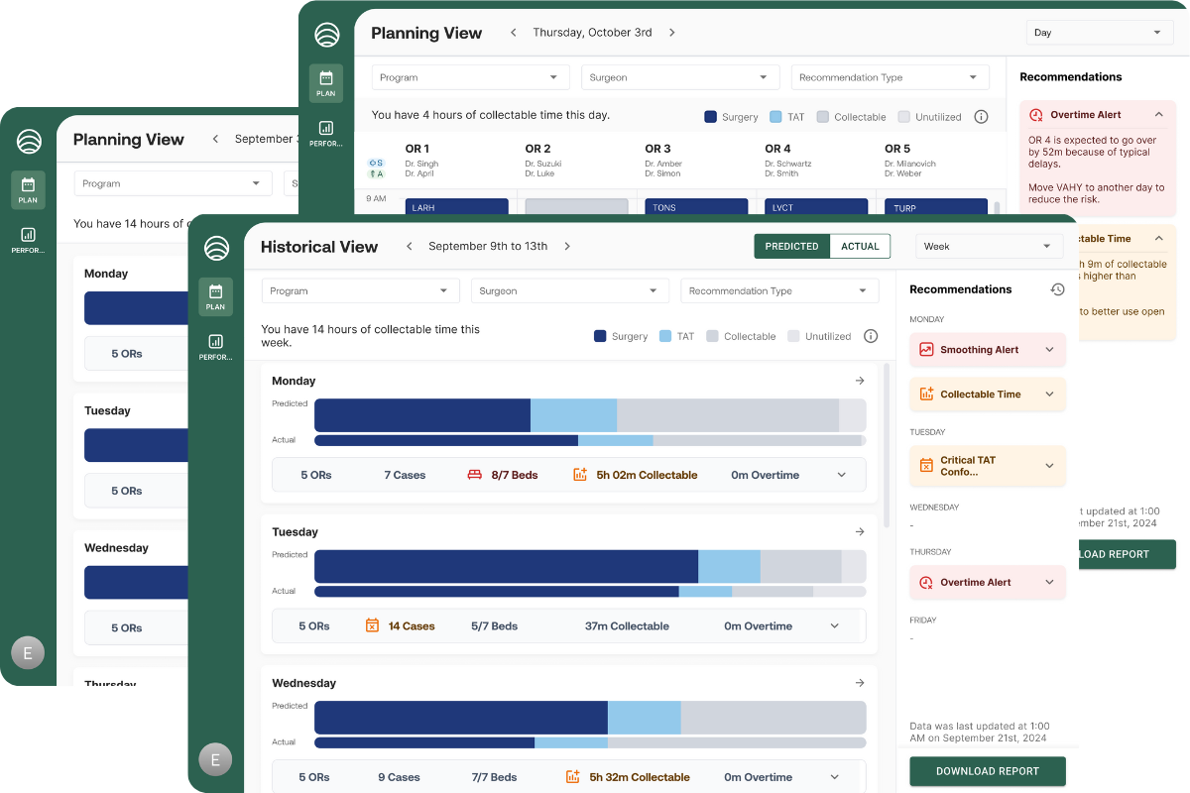This screenshot has width=1190, height=793.
Task: Click Program dropdown in the leftmost Planning View window
Action: tap(173, 183)
